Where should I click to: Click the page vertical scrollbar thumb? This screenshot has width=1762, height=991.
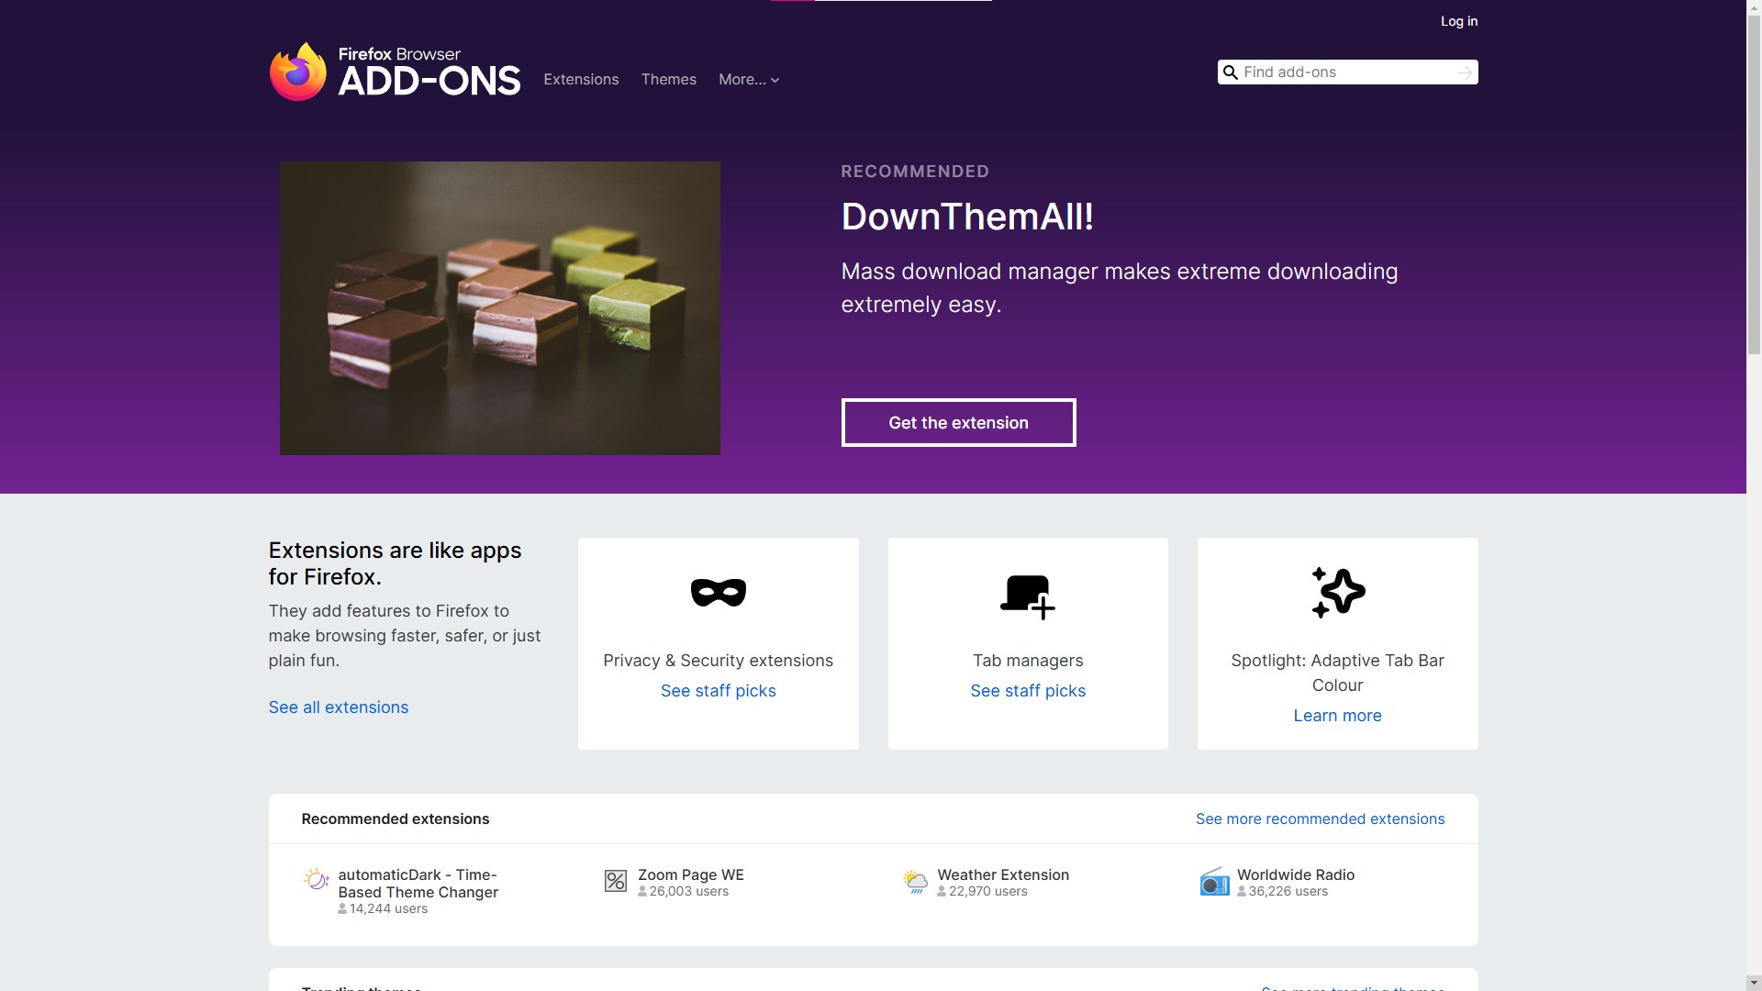click(1754, 184)
